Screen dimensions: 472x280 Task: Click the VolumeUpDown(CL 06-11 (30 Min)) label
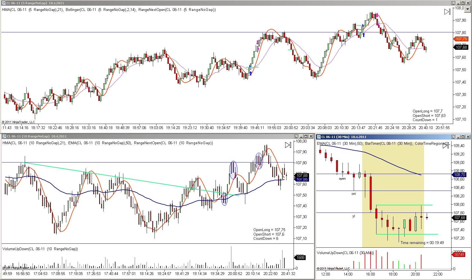[x=345, y=253]
